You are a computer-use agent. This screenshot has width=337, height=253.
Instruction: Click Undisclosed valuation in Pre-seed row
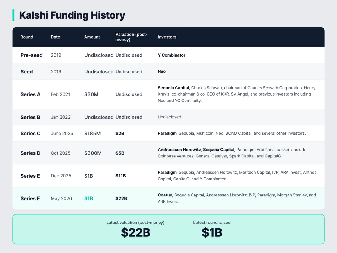coord(129,55)
